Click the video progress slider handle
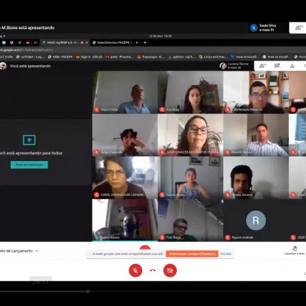 click(88, 292)
